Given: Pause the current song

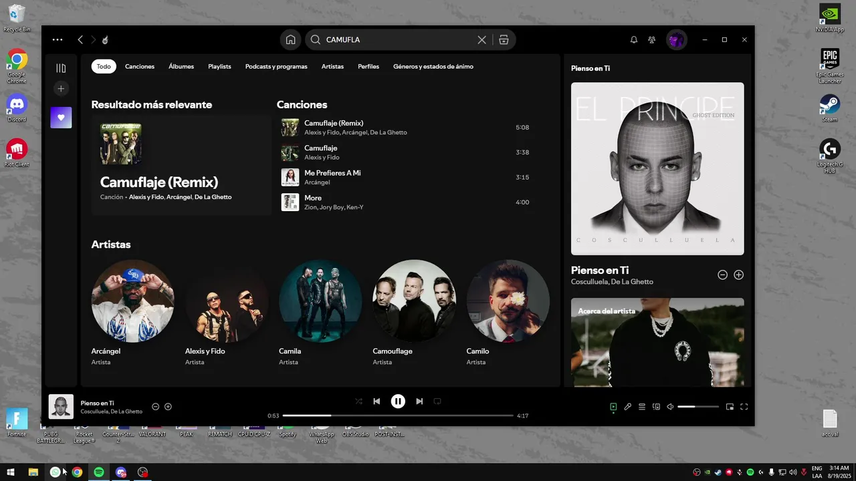Looking at the screenshot, I should point(398,401).
